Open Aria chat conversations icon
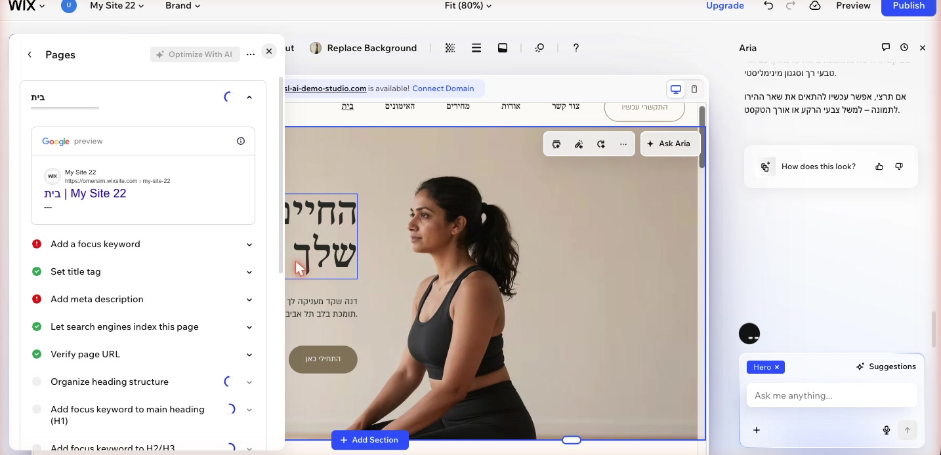The width and height of the screenshot is (941, 455). [x=885, y=48]
